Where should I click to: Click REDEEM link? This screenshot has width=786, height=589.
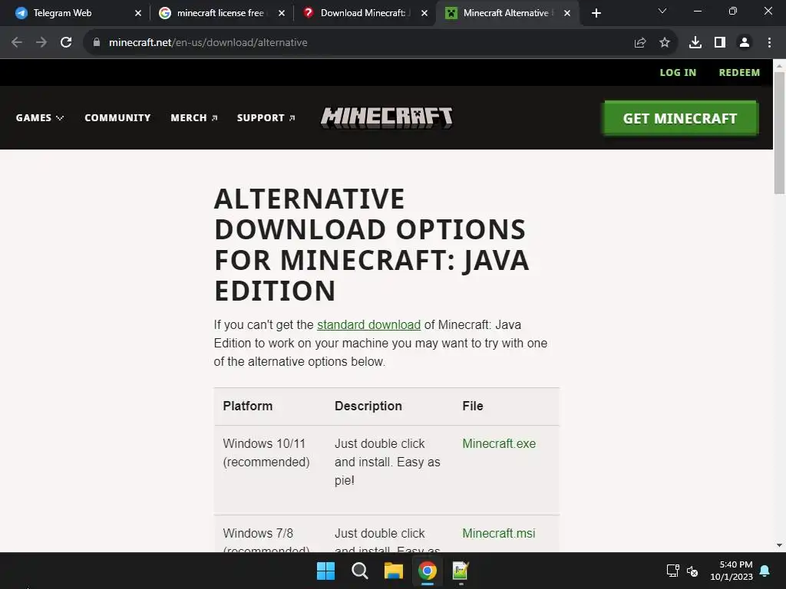tap(739, 73)
